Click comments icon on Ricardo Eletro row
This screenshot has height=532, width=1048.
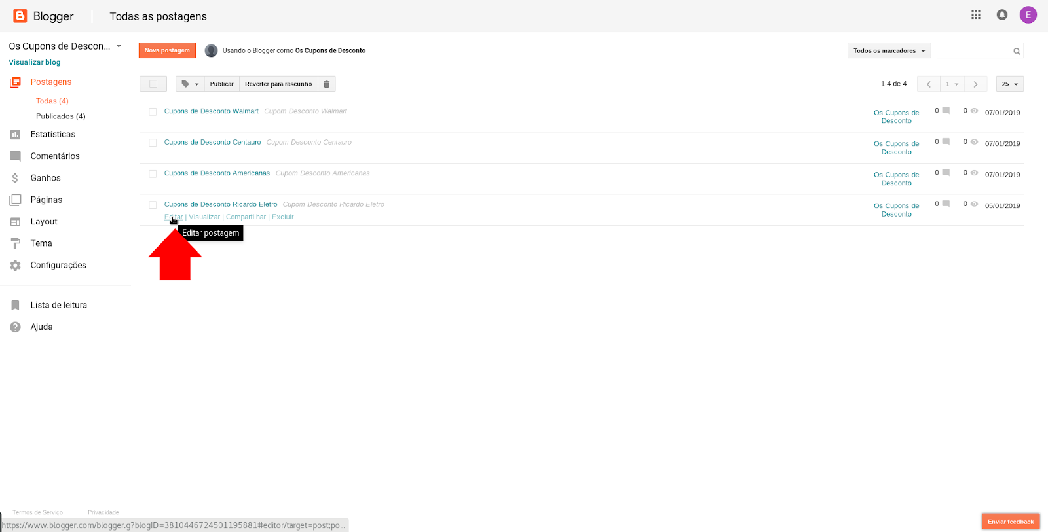coord(946,204)
